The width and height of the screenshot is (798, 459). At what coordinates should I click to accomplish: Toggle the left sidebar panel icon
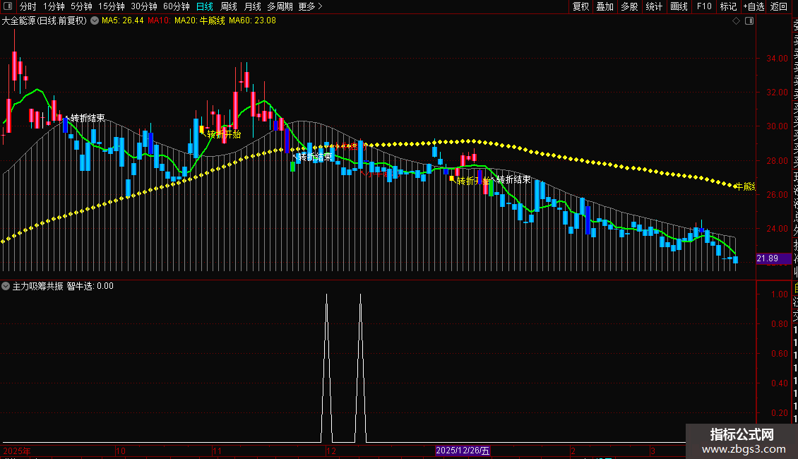pos(8,6)
